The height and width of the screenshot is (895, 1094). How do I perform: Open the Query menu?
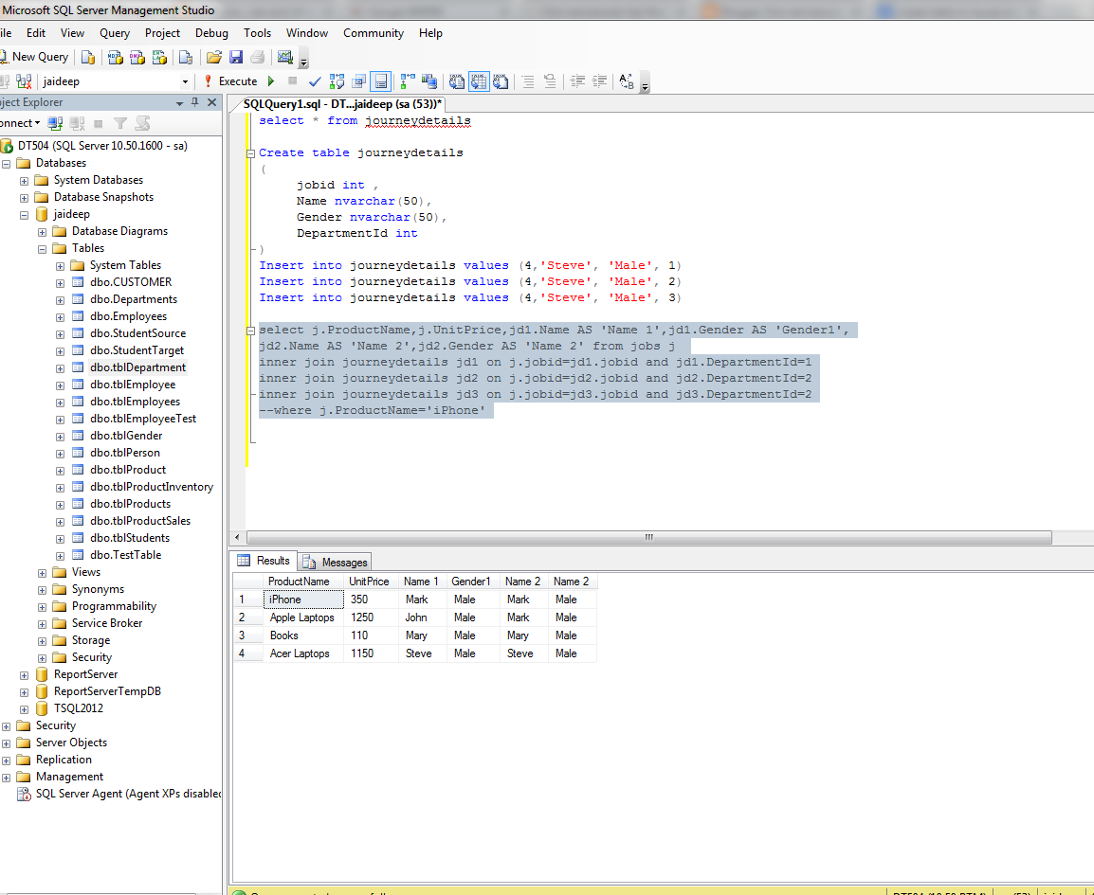115,33
